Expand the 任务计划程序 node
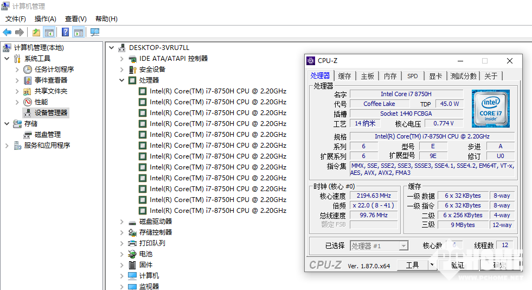The width and height of the screenshot is (532, 290). pos(17,70)
